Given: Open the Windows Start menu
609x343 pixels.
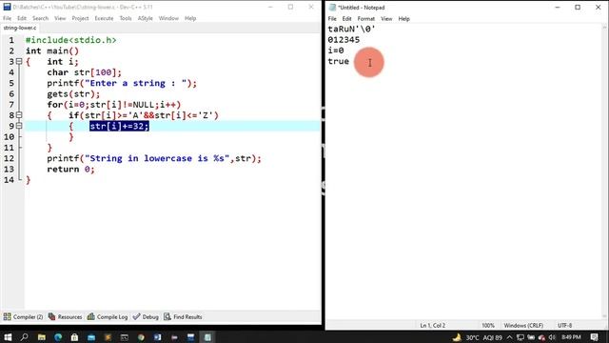Looking at the screenshot, I should [x=8, y=337].
